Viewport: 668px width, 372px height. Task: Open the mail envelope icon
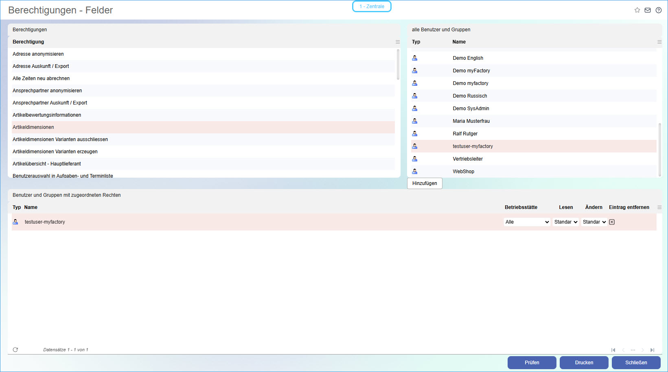tap(648, 10)
